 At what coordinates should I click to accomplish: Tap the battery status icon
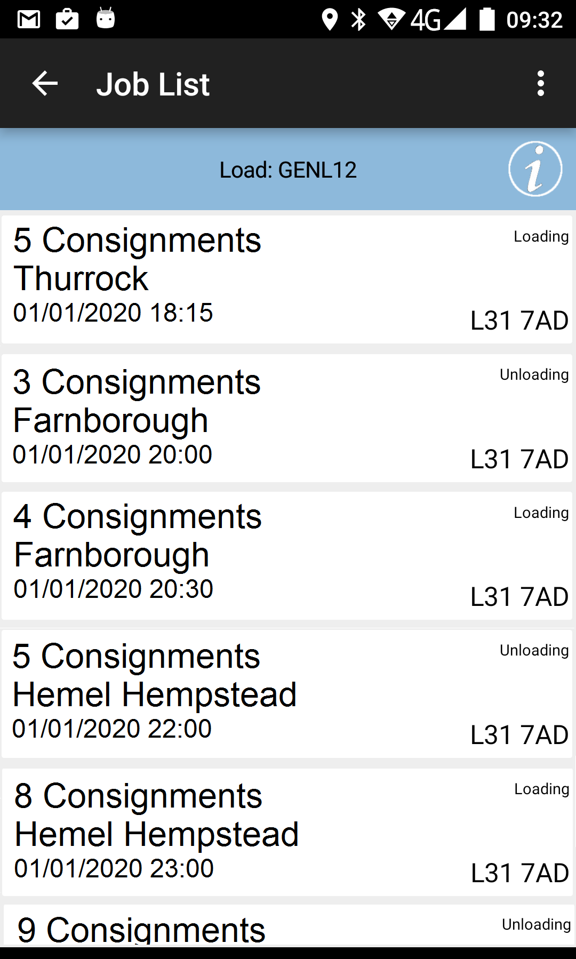click(x=487, y=19)
